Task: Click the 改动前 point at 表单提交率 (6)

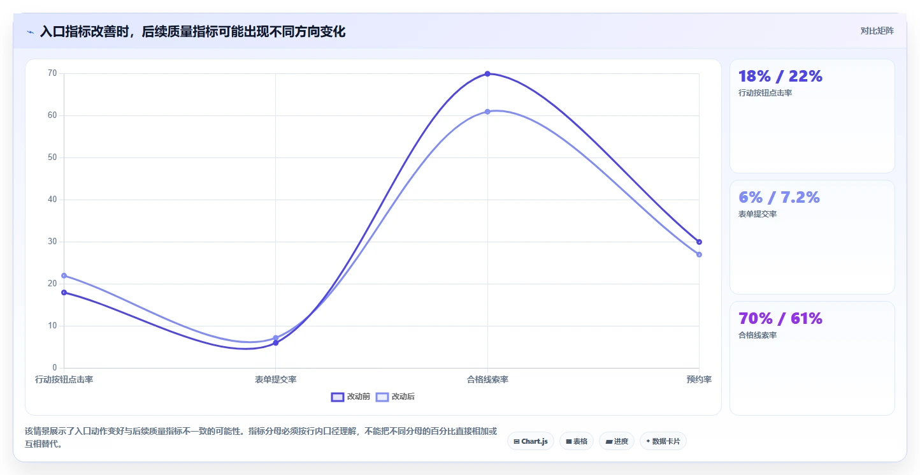Action: (276, 343)
